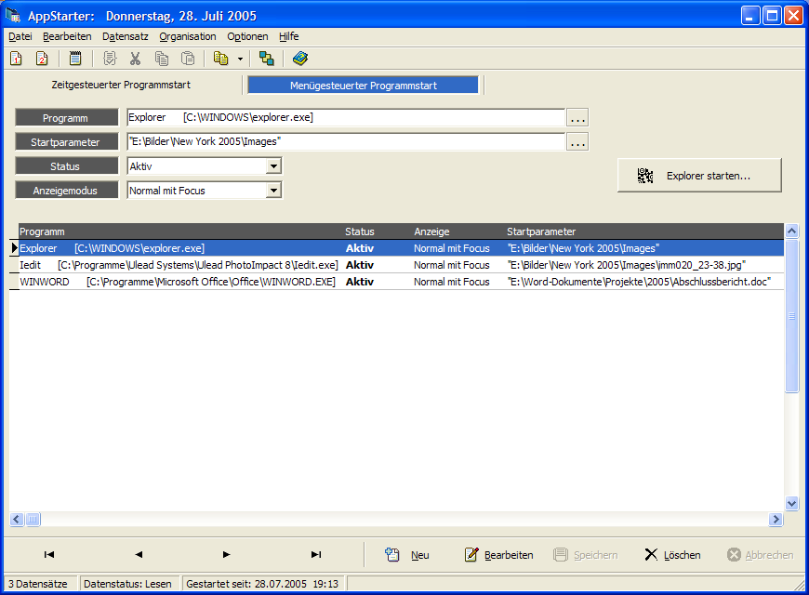Jump to first record with navigation arrow
Screen dimensions: 809x595
[48, 555]
